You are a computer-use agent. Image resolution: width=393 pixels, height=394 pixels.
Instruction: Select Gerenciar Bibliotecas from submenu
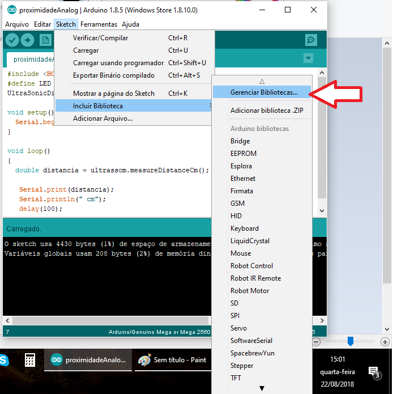coord(264,92)
